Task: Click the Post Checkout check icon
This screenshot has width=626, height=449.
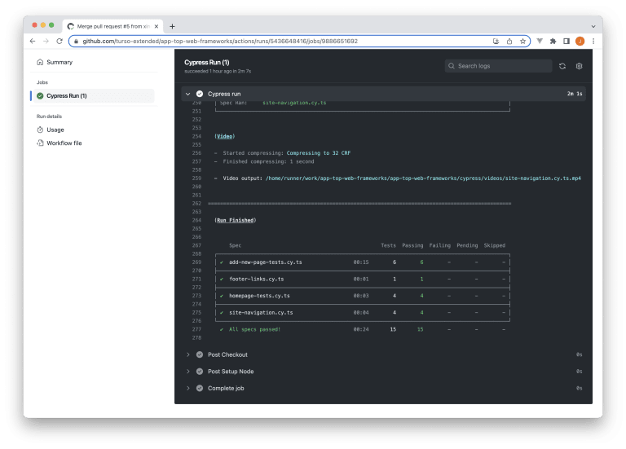Action: coord(200,354)
